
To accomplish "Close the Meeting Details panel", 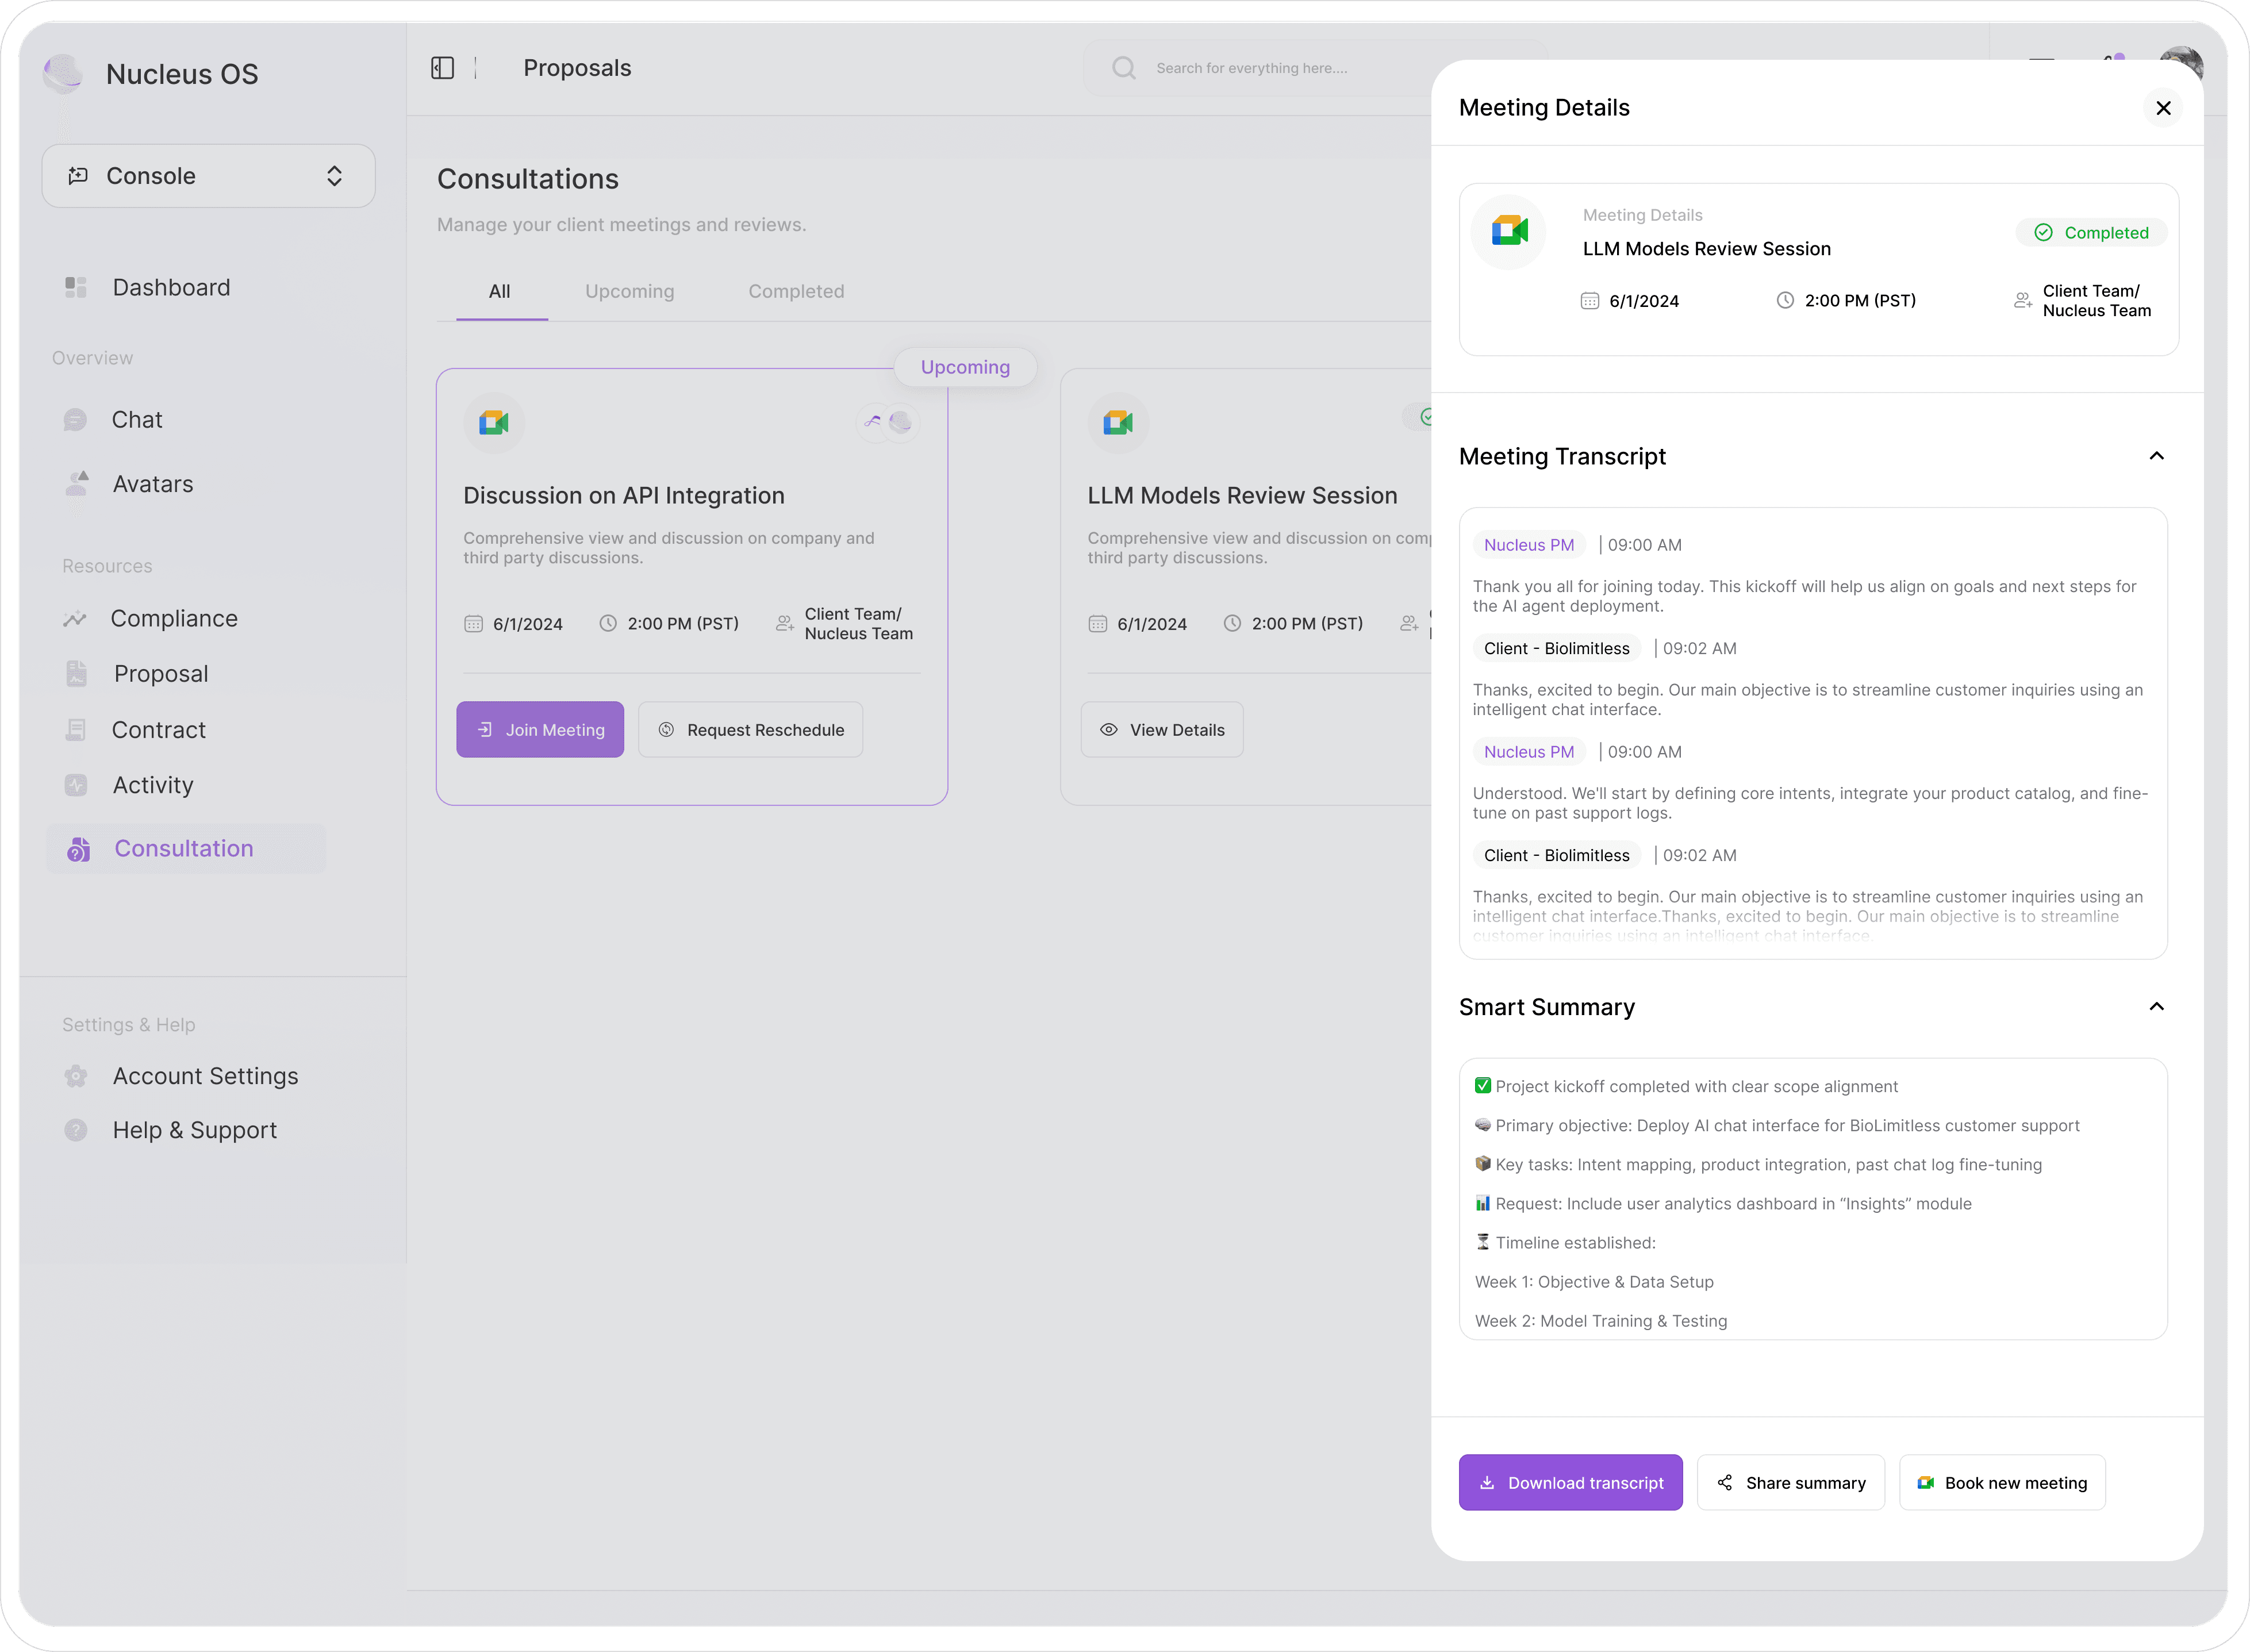I will coord(2163,108).
